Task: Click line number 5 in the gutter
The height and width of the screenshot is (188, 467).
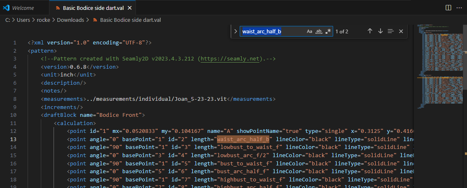Action: point(15,74)
